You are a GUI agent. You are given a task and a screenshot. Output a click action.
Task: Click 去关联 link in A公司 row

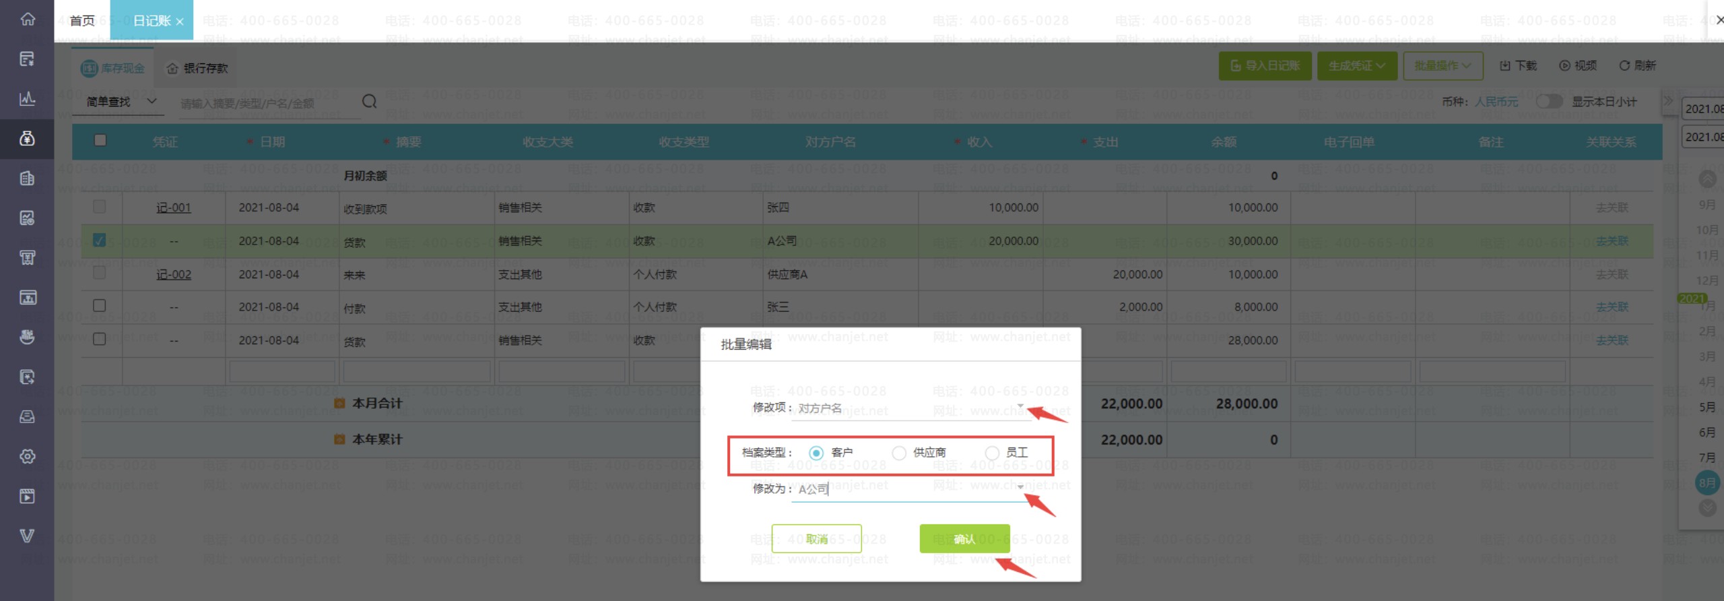pos(1612,241)
